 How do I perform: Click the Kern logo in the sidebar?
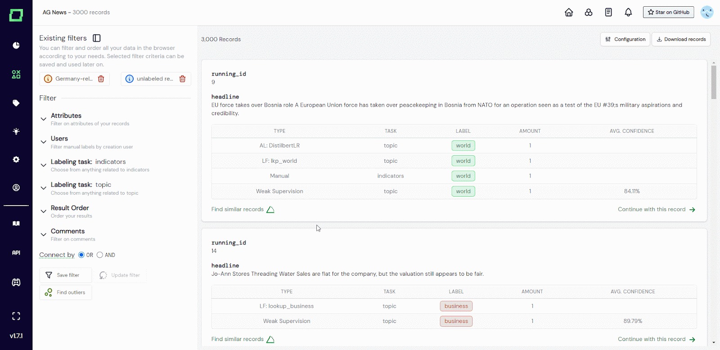point(16,15)
